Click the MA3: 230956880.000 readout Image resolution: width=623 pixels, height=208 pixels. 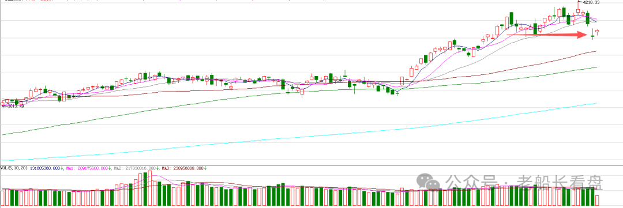183,168
